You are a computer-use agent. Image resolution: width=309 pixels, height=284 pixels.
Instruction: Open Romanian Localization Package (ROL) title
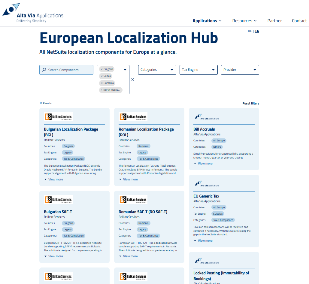point(146,132)
